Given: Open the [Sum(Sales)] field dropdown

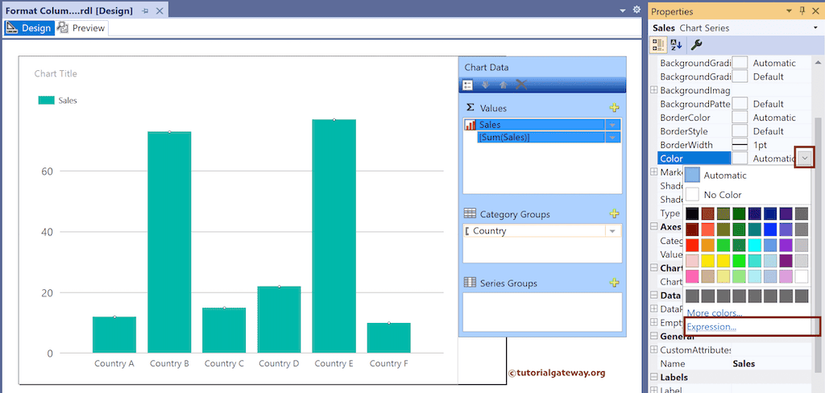Looking at the screenshot, I should 612,138.
